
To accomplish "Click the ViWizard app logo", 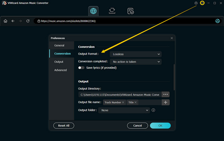I will tap(4, 3).
